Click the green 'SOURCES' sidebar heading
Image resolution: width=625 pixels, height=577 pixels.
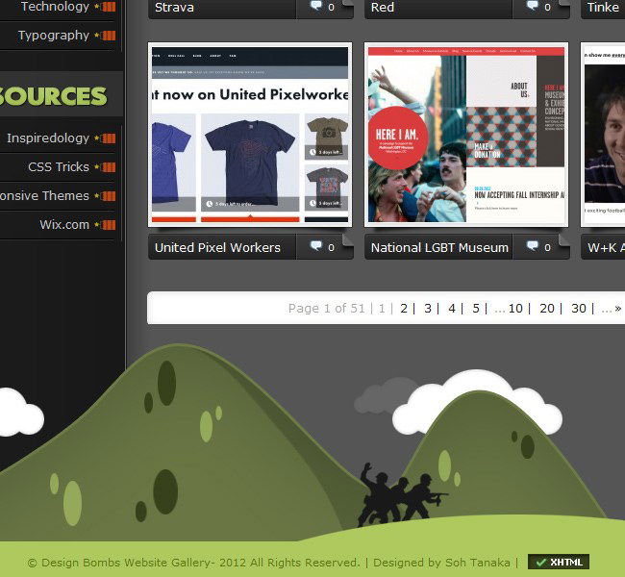point(53,96)
